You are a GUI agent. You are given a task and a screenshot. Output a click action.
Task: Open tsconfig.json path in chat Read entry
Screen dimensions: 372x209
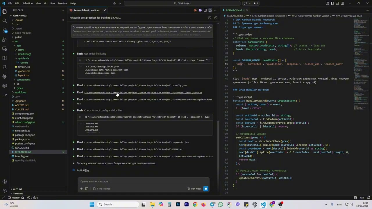(x=135, y=85)
